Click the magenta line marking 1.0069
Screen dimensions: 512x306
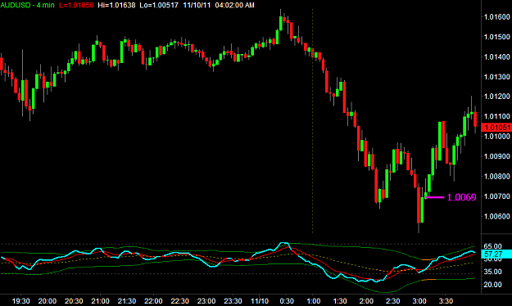point(434,197)
